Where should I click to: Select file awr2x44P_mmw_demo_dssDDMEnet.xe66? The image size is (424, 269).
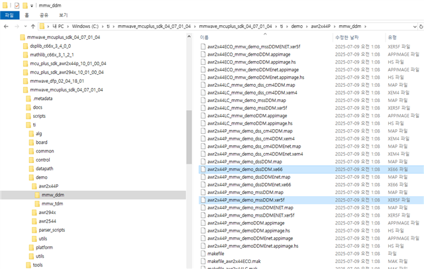coord(249,185)
